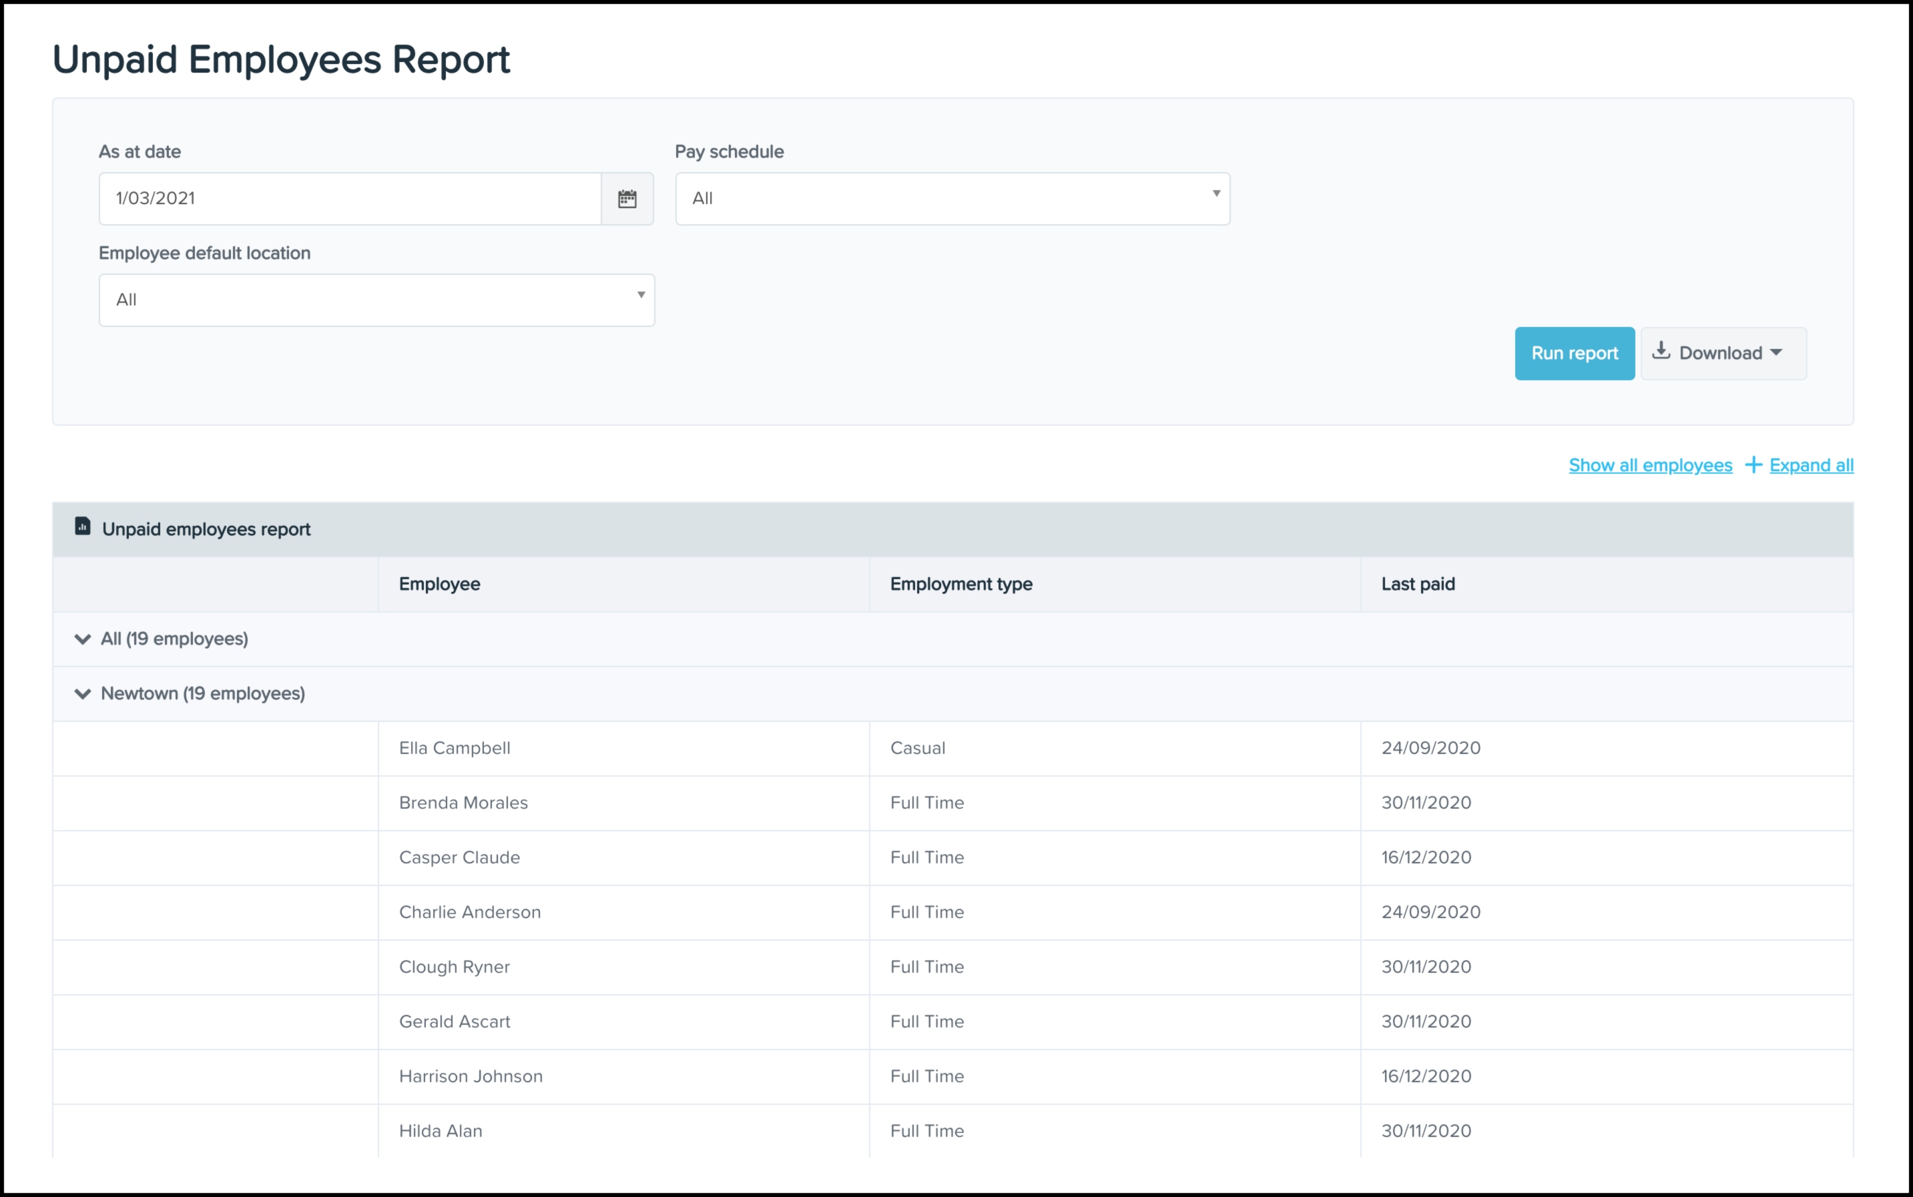Open the Employee default location dropdown
Viewport: 1913px width, 1197px height.
pos(376,300)
